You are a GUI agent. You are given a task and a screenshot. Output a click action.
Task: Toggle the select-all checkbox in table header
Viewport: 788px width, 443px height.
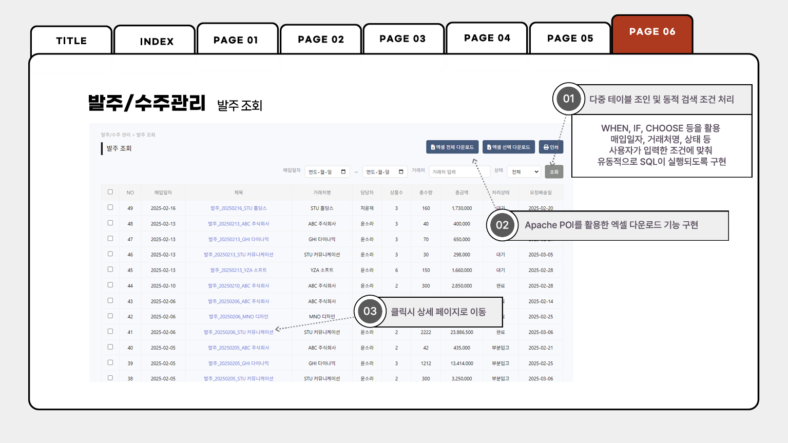[x=110, y=192]
